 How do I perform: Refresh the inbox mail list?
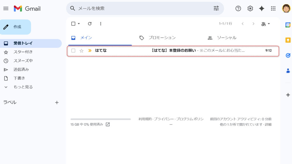90,24
